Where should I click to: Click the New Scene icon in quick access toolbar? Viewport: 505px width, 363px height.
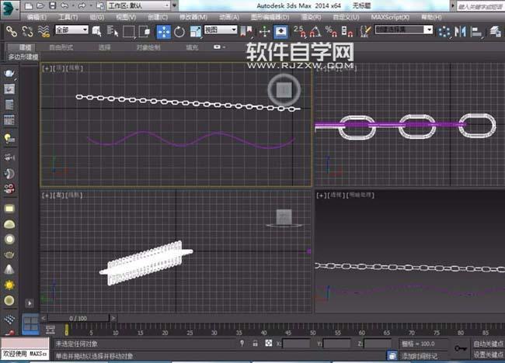[x=29, y=5]
